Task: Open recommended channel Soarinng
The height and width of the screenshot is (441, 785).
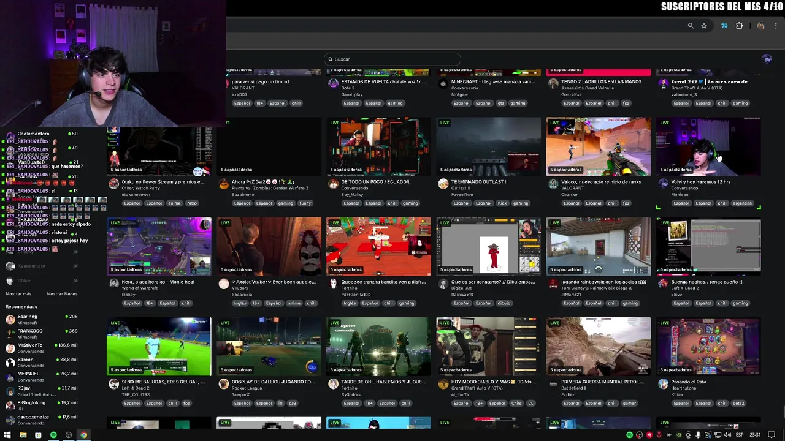Action: pyautogui.click(x=41, y=319)
